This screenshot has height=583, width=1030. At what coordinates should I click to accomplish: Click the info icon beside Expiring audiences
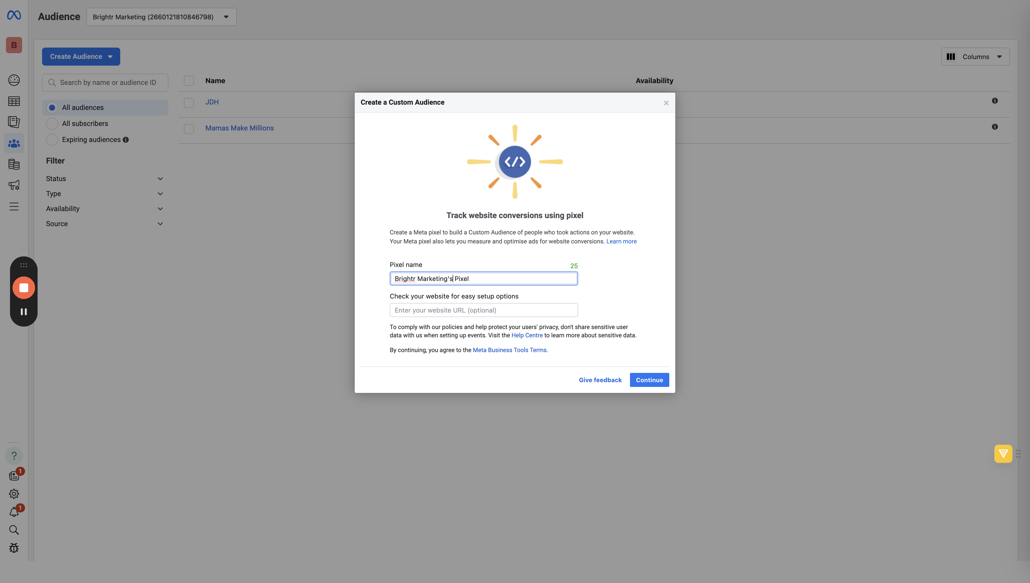coord(126,140)
